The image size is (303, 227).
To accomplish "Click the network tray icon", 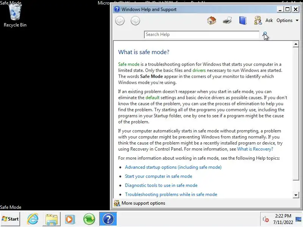I will 298,219.
